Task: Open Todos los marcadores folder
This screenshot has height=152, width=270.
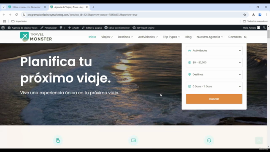Action: [255, 21]
